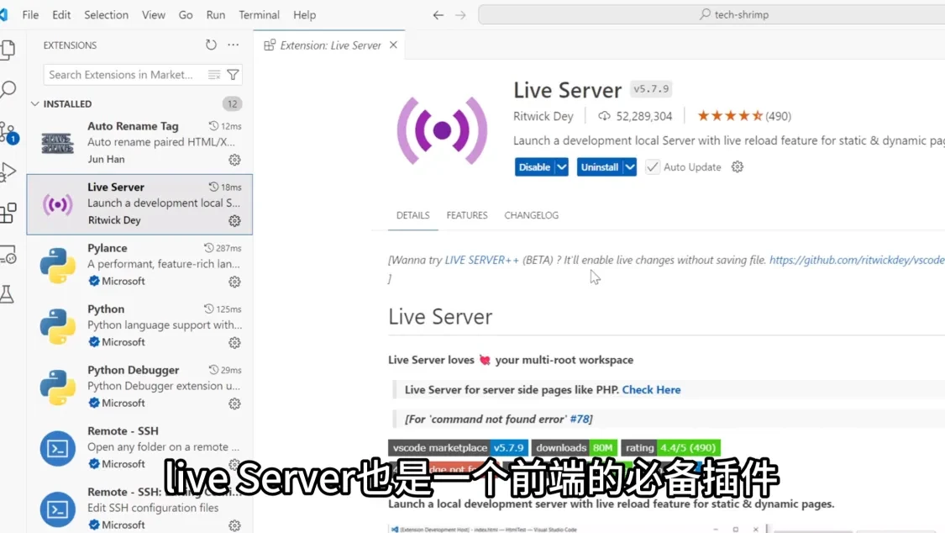Open the View menu
Image resolution: width=945 pixels, height=533 pixels.
[154, 14]
